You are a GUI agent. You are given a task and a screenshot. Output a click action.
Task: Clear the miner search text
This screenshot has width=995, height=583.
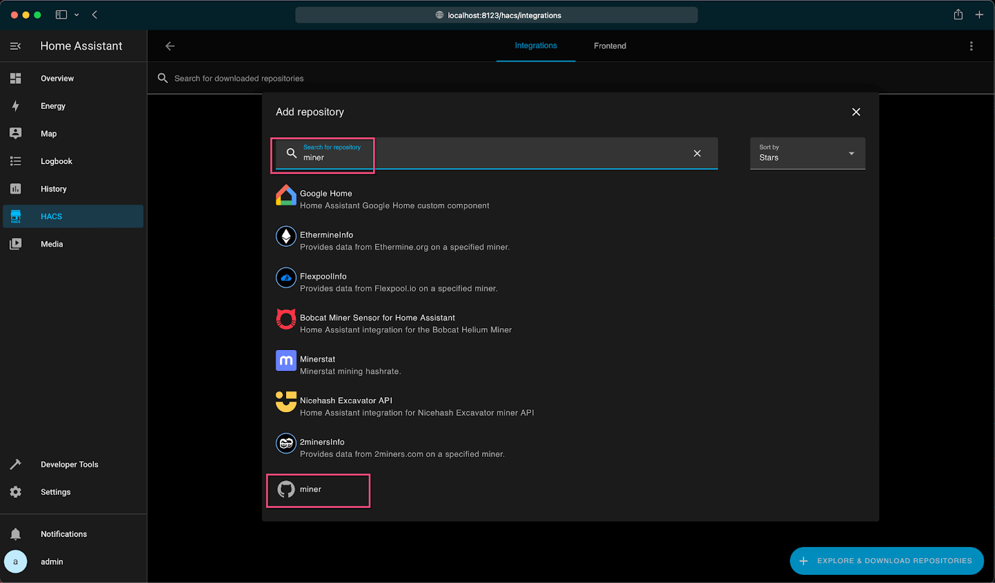pyautogui.click(x=697, y=154)
